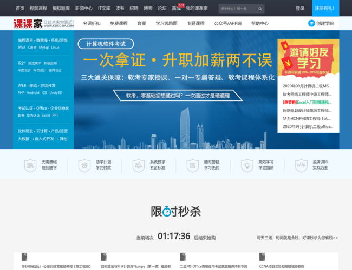
Task: Click the 登录 link
Action: [300, 9]
